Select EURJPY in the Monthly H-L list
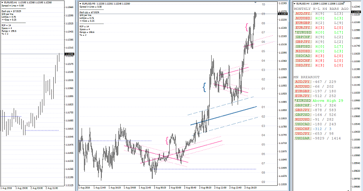 303,28
